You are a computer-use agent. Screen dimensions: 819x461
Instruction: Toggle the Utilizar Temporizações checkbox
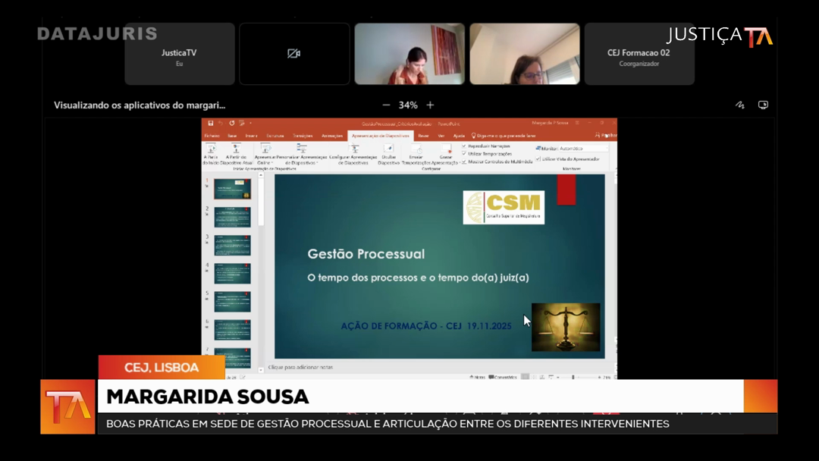pos(464,153)
